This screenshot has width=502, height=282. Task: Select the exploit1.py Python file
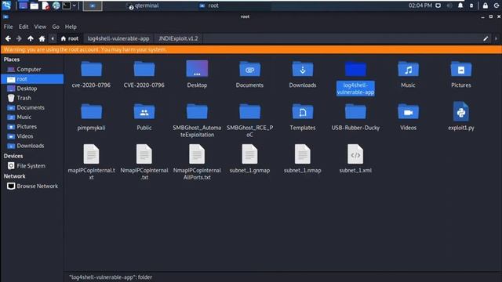point(461,111)
